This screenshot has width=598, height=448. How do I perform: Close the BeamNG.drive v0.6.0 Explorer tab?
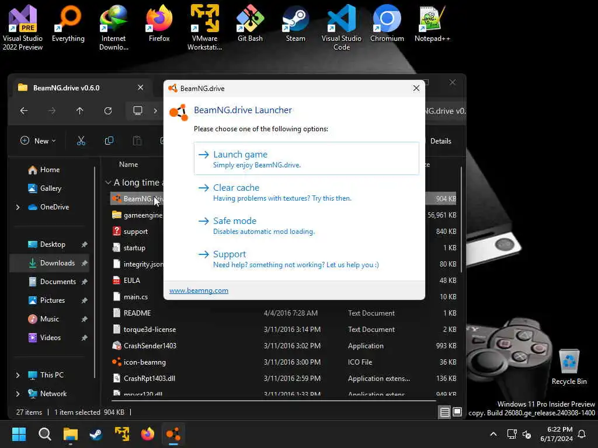(140, 87)
